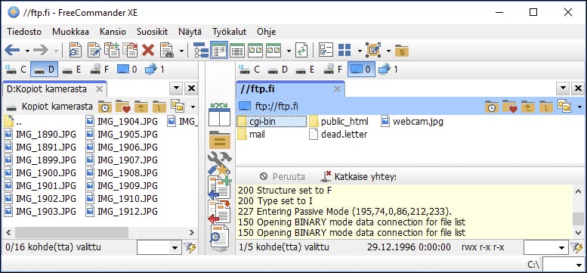Expand the left panel filter combo box
This screenshot has width=587, height=273.
point(158,247)
